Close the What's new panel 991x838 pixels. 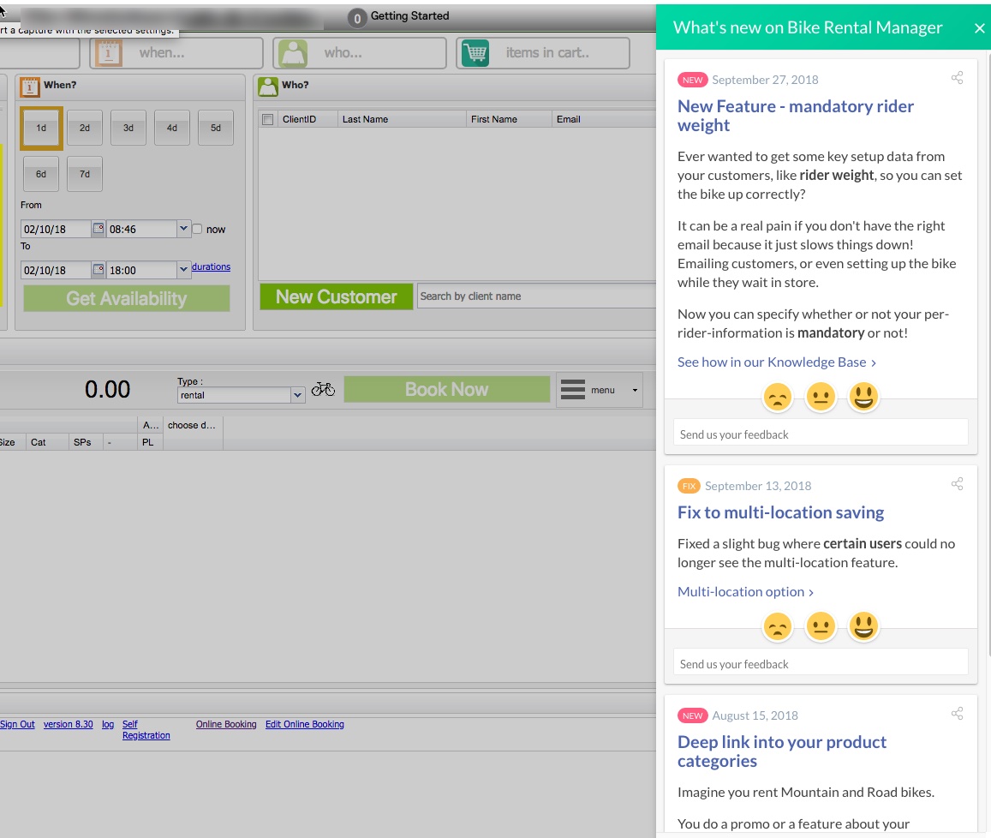coord(979,27)
